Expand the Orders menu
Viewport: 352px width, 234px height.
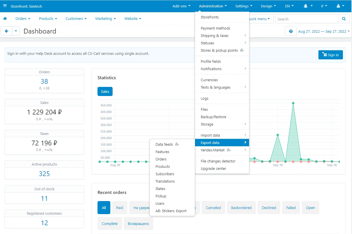click(23, 19)
